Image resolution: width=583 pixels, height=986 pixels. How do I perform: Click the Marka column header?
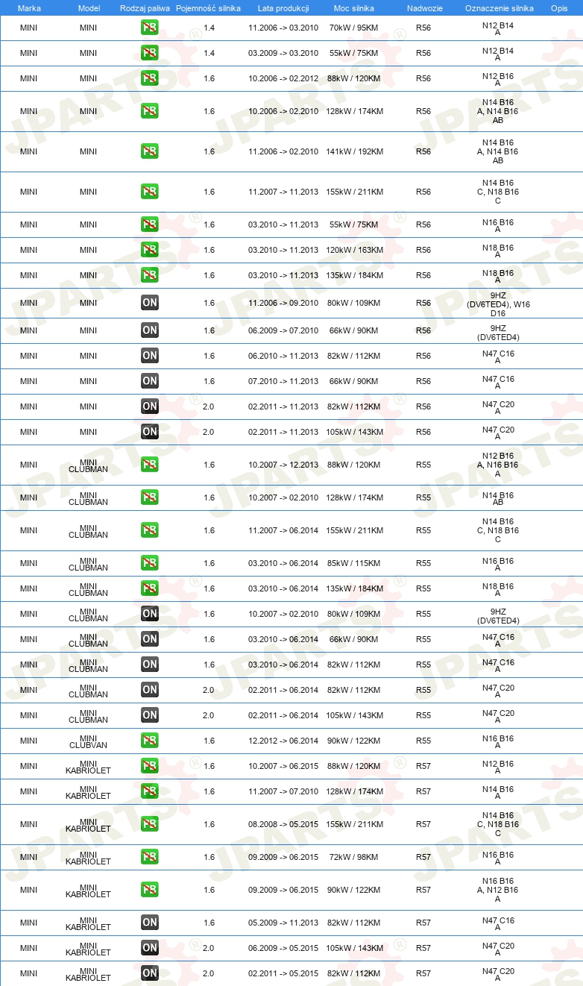coord(29,8)
